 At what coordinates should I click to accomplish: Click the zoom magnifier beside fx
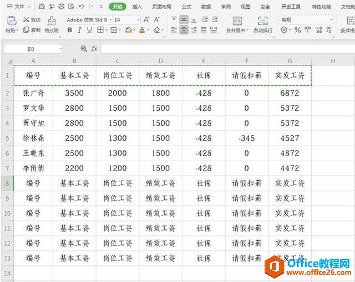(x=84, y=49)
